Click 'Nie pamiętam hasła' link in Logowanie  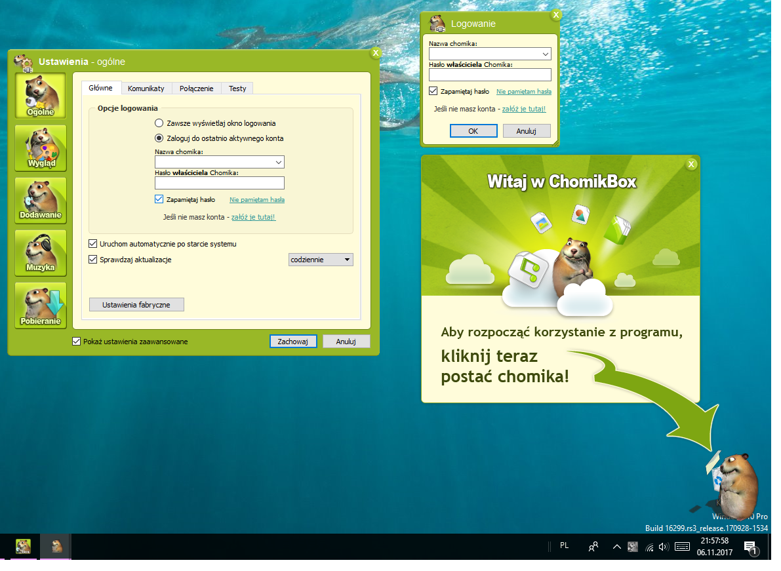[x=523, y=92]
